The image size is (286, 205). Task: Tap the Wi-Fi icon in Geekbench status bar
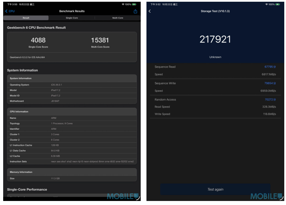click(x=123, y=5)
